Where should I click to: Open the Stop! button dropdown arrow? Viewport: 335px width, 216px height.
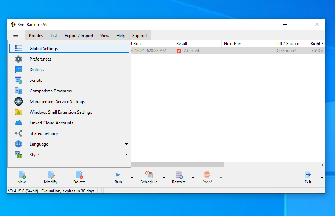221,178
